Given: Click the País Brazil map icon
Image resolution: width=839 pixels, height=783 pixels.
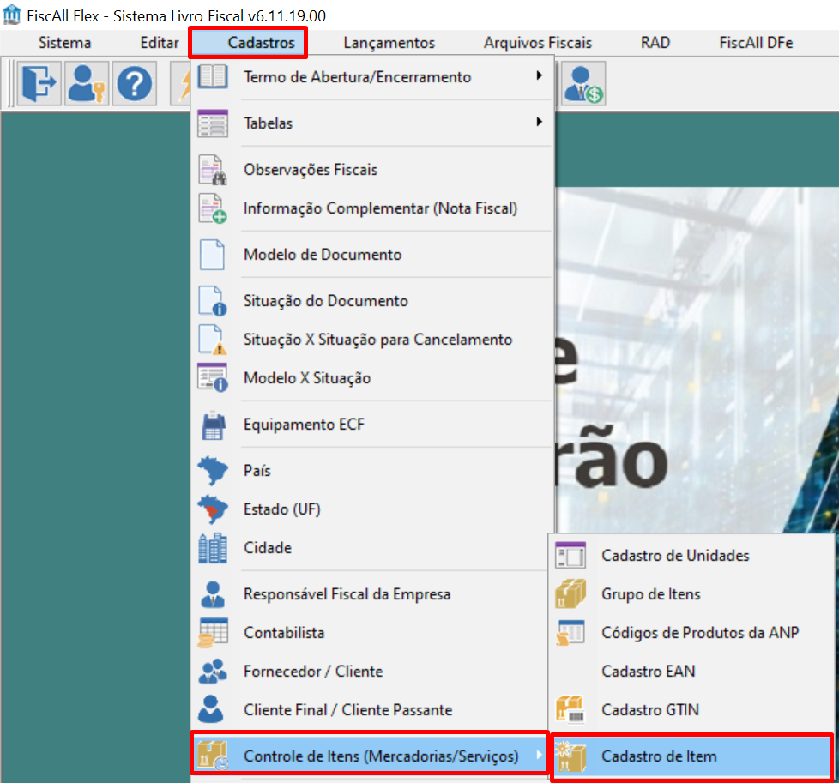Looking at the screenshot, I should (213, 471).
